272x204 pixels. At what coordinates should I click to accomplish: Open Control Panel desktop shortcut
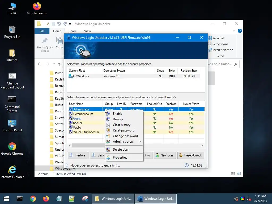pyautogui.click(x=12, y=126)
